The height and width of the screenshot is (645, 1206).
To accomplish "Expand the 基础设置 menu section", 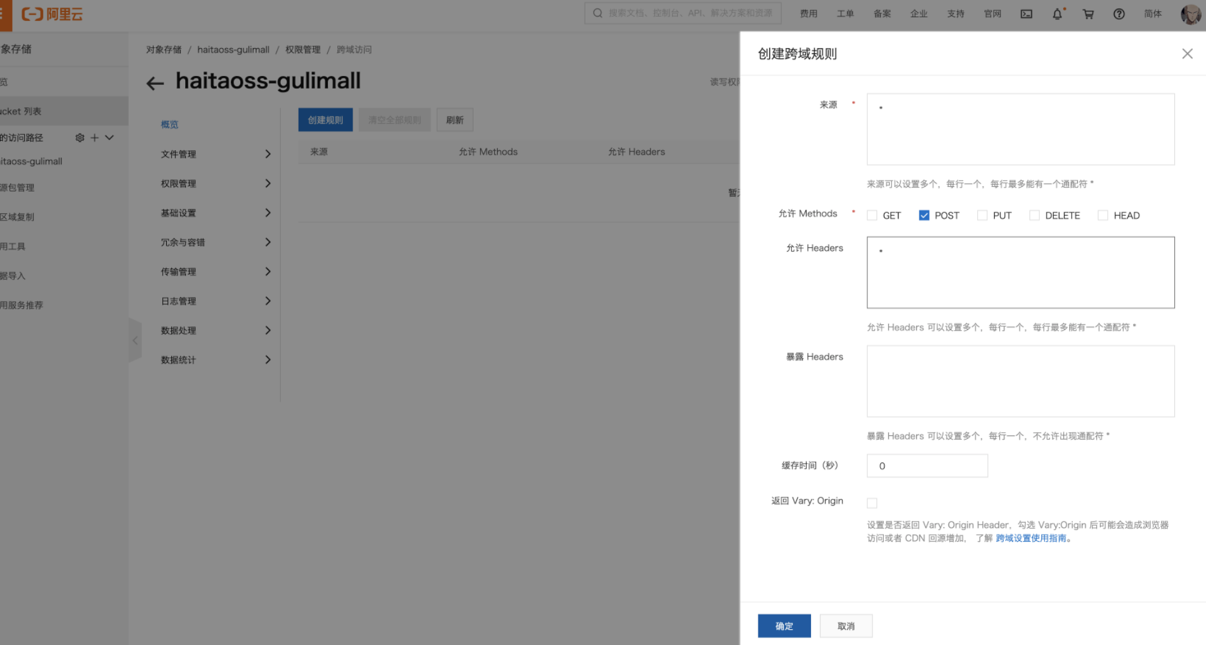I will [216, 213].
